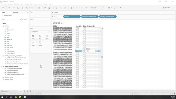Click the Color marks card

coord(33,37)
